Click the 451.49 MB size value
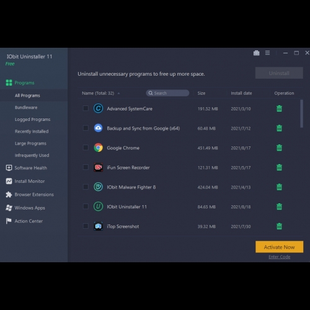The image size is (310, 310). point(208,148)
